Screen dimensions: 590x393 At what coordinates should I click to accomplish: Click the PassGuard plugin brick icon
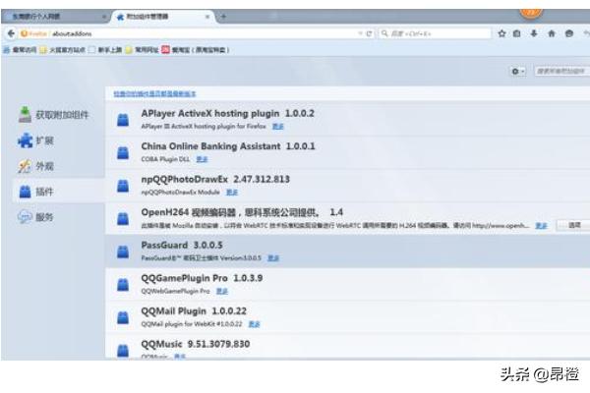[x=123, y=252]
